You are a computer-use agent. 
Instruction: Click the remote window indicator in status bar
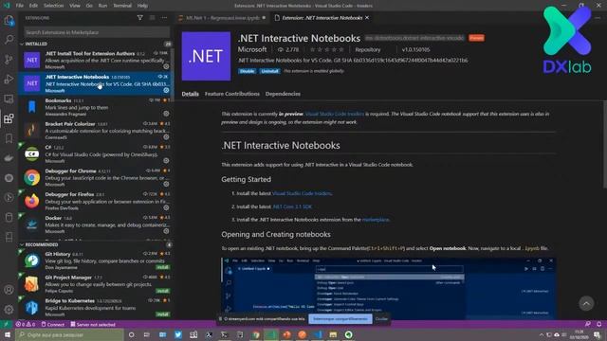coord(6,324)
